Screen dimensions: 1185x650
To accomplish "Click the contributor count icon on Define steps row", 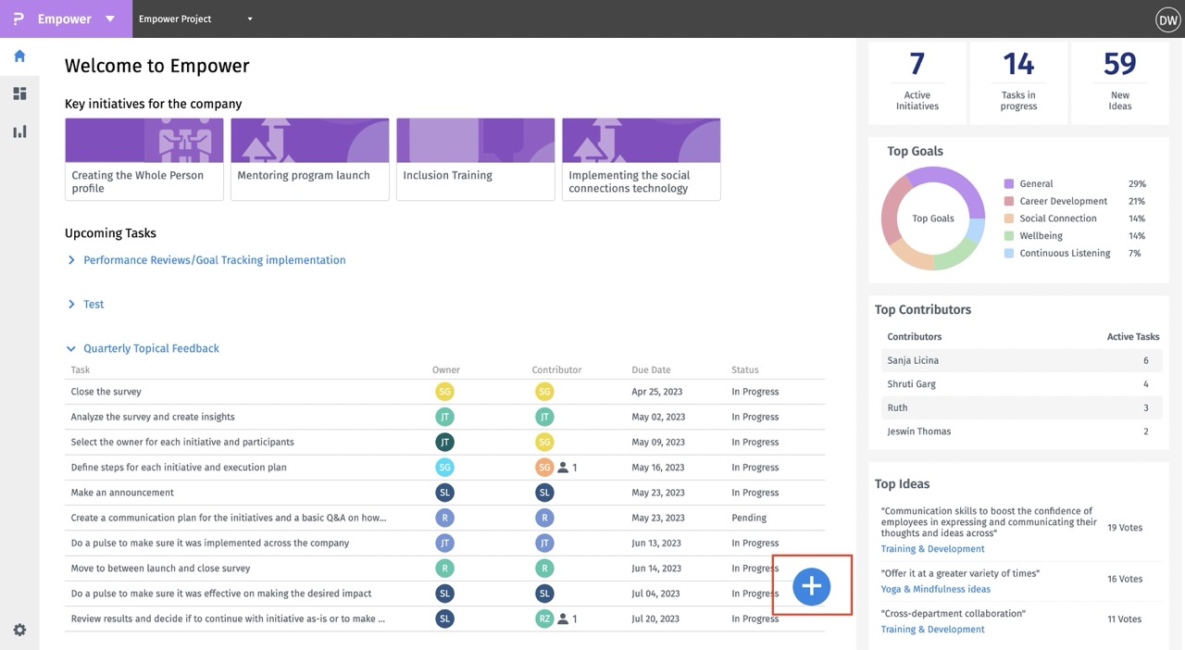I will click(563, 468).
